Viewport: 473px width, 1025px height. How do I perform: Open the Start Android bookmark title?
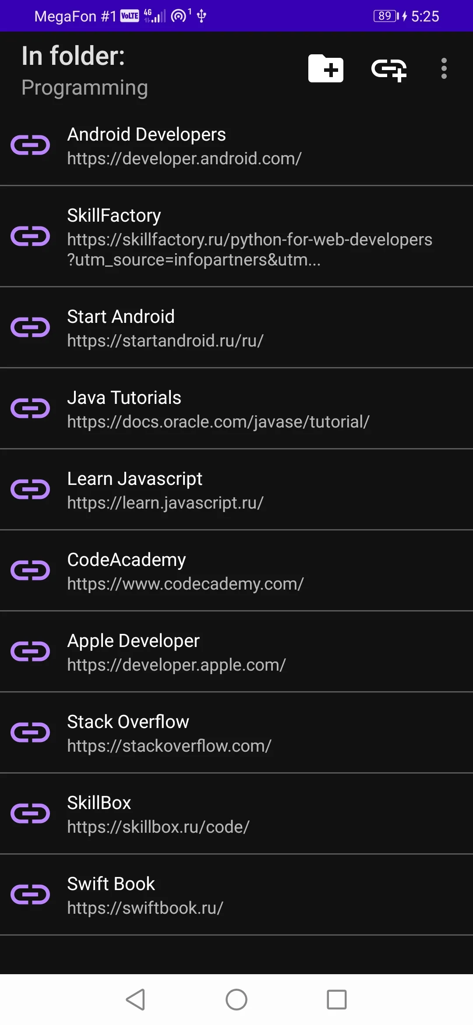click(121, 317)
